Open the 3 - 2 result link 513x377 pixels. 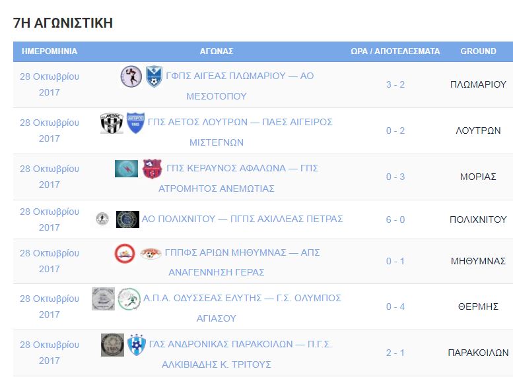(x=395, y=84)
